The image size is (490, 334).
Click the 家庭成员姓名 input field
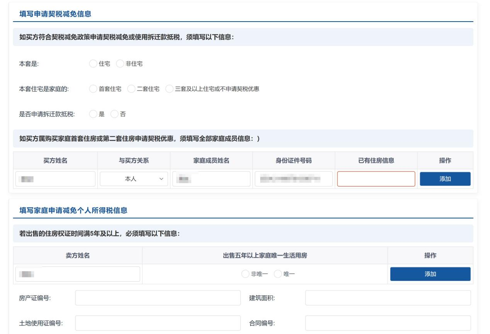[212, 179]
